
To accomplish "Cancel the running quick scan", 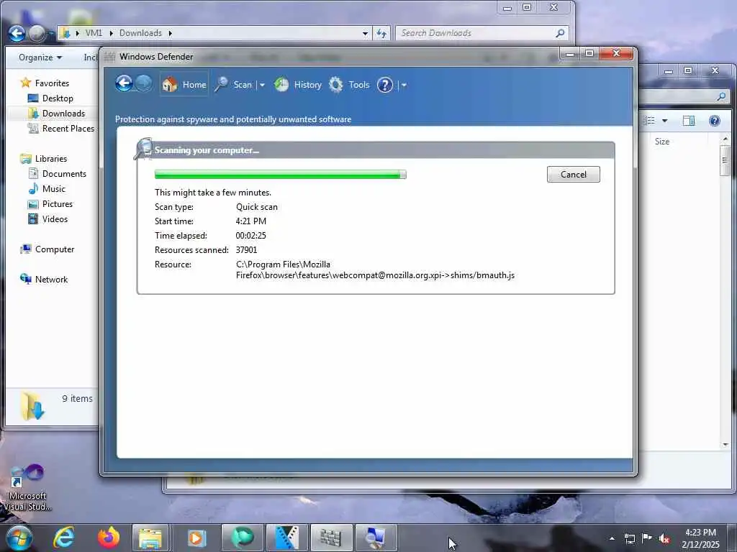I will pyautogui.click(x=573, y=174).
